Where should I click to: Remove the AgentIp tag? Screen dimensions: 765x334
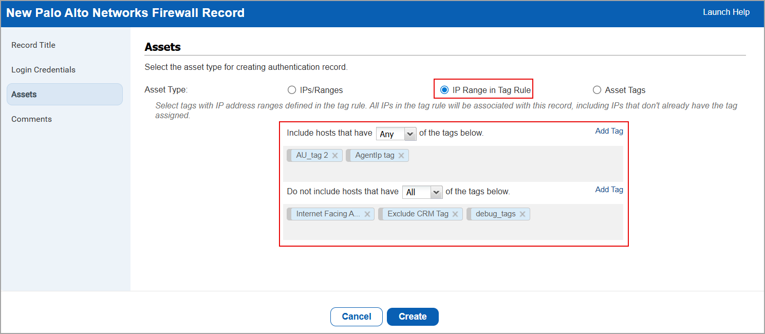tap(401, 155)
